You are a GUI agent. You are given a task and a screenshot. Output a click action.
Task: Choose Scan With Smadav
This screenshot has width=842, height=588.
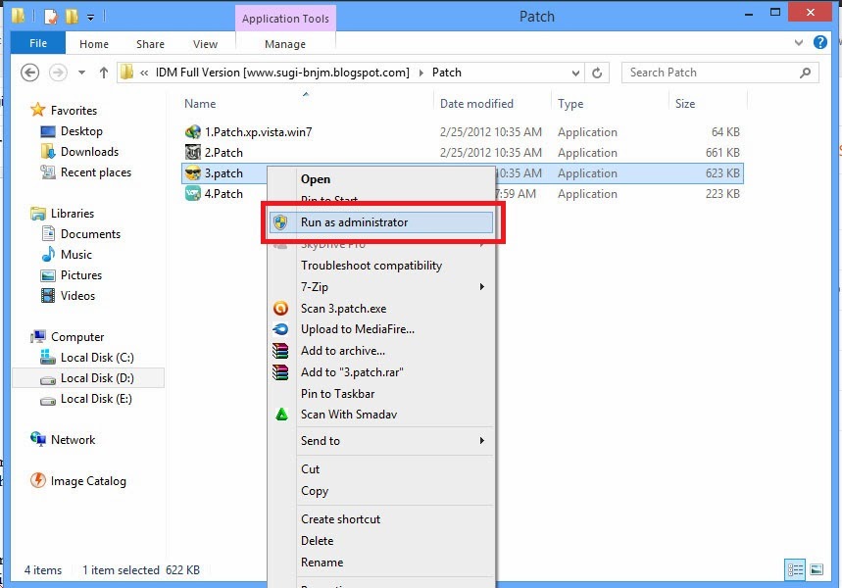click(x=380, y=414)
